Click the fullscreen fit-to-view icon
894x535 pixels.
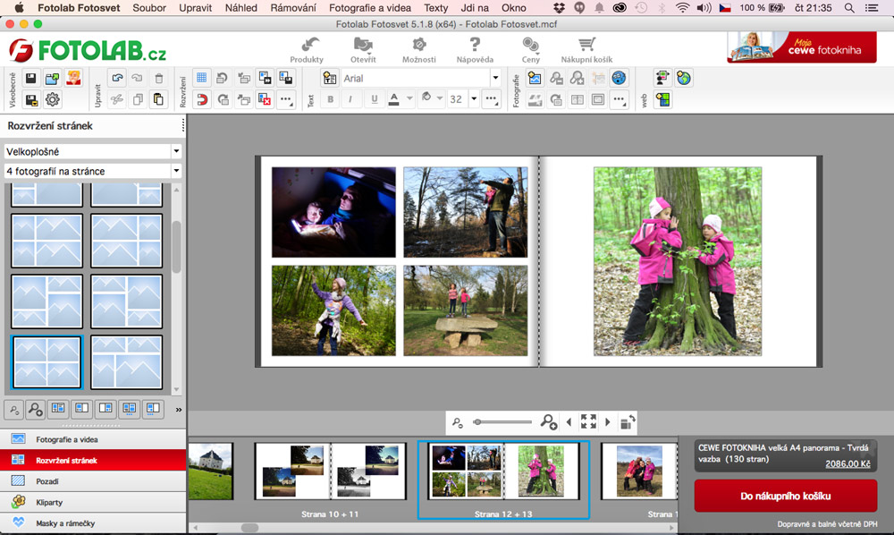588,421
